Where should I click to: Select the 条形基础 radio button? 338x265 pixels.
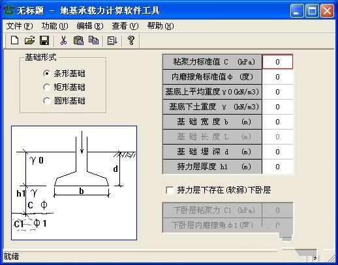click(x=46, y=74)
